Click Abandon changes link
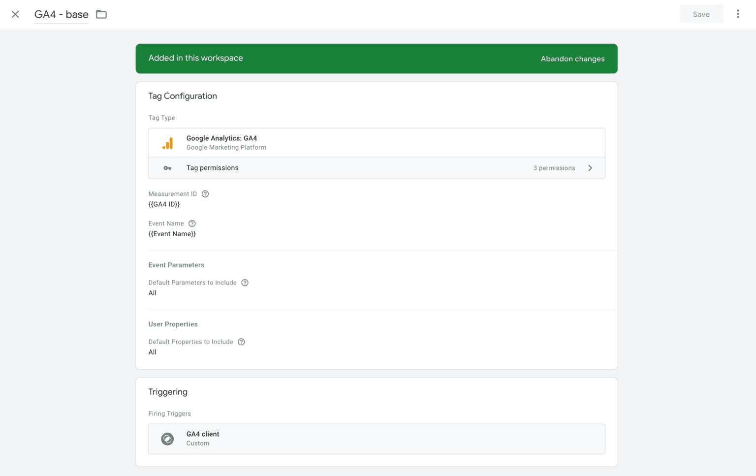Viewport: 756px width, 476px height. click(572, 59)
